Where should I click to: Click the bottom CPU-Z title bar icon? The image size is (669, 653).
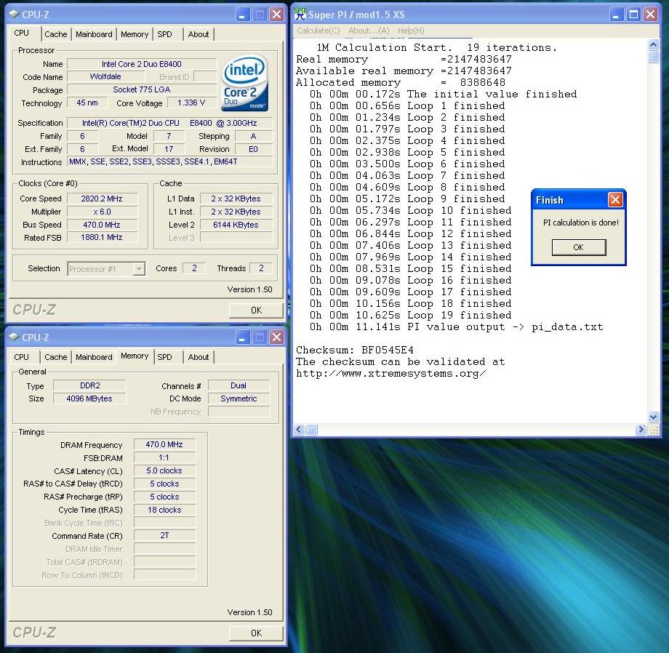point(14,337)
